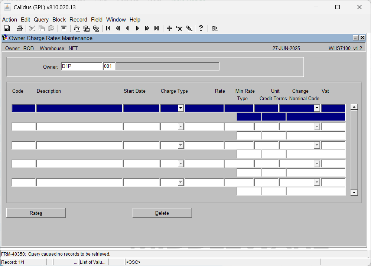Click the Execute Query toolbar icon

point(87,28)
